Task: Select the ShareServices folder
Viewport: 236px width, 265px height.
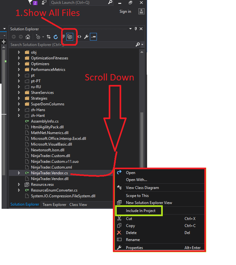Action: (42, 93)
